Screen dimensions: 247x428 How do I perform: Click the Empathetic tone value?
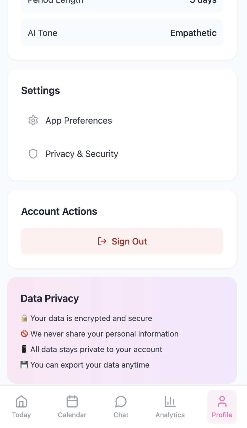tap(193, 33)
